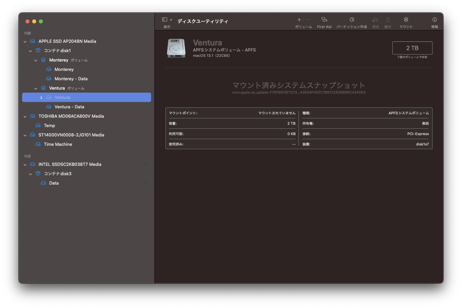Collapse the コンテナdisk3 chevron
Viewport: 462px width, 308px height.
[x=30, y=174]
